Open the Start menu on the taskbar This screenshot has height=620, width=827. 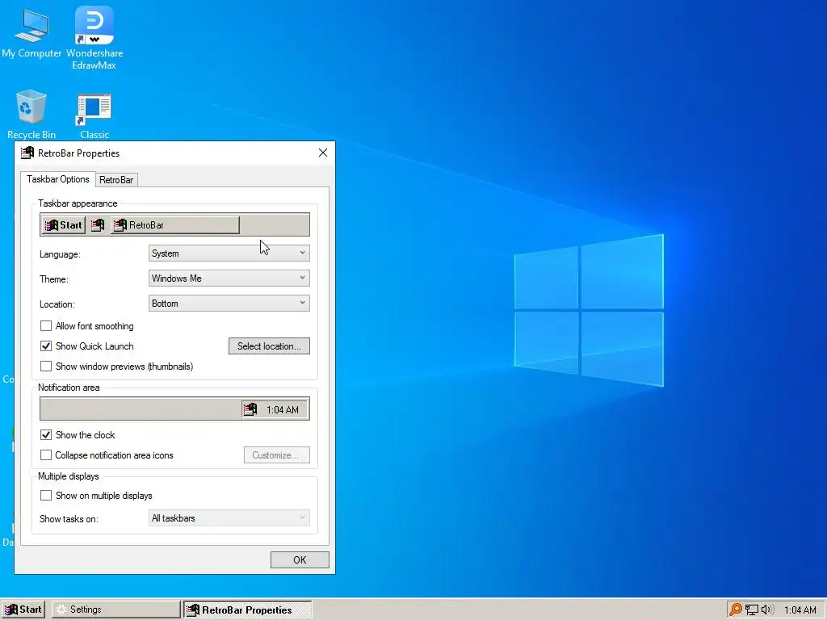coord(23,610)
